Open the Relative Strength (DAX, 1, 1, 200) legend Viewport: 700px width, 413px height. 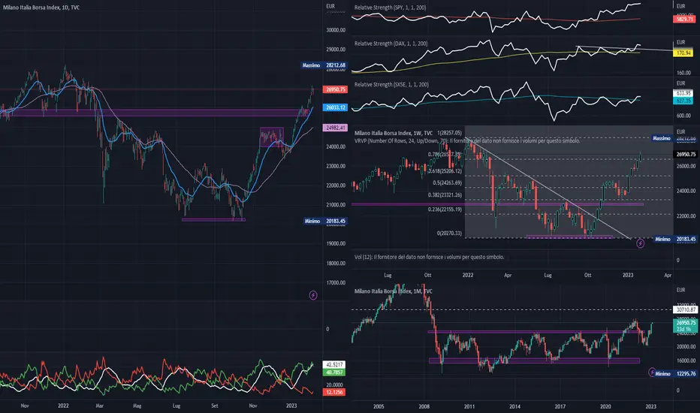[x=391, y=44]
